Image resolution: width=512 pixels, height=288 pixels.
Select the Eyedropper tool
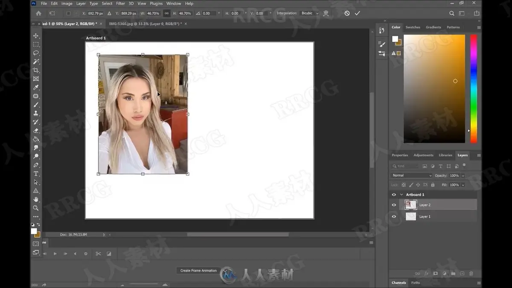(x=36, y=87)
